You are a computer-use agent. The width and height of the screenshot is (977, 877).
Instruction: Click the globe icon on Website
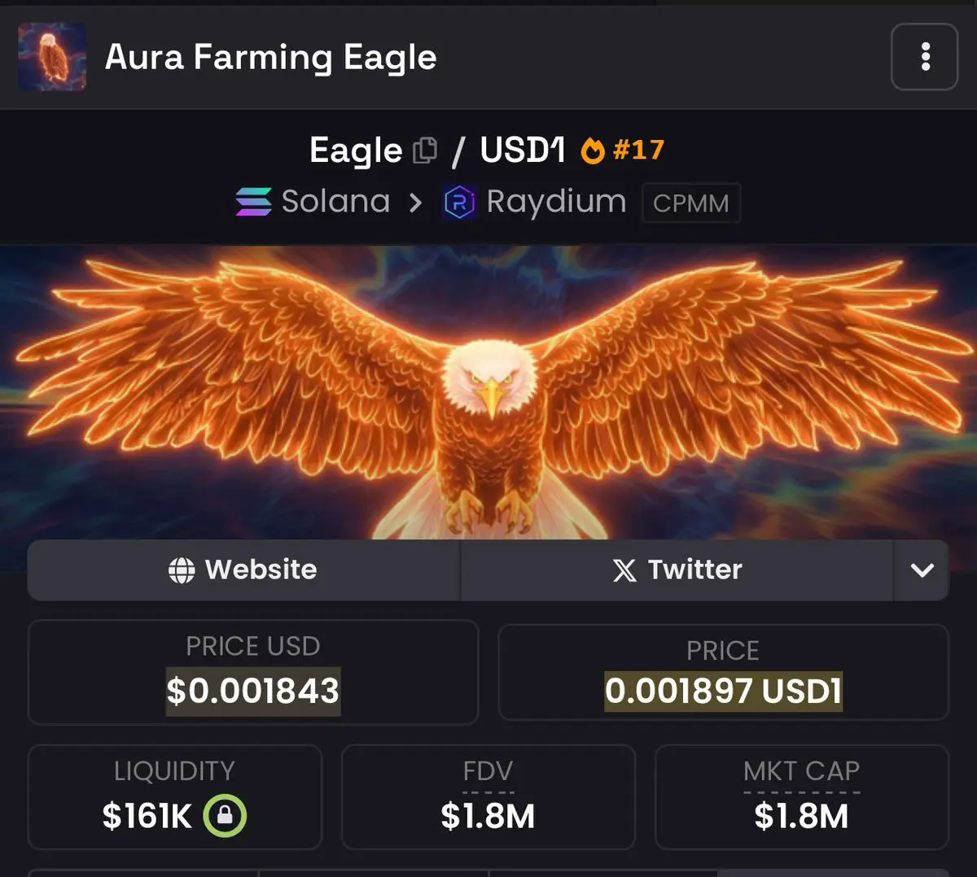click(x=182, y=570)
